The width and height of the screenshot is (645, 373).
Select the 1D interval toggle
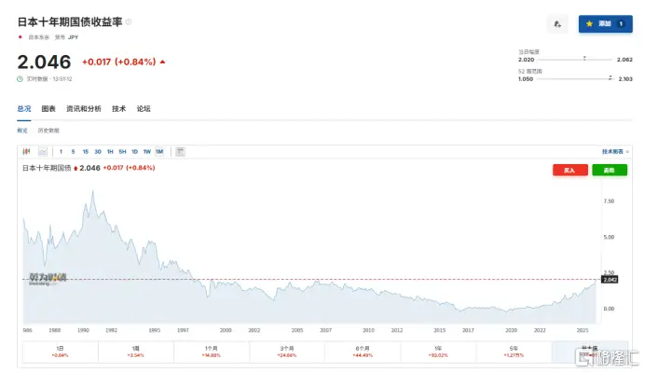point(134,151)
